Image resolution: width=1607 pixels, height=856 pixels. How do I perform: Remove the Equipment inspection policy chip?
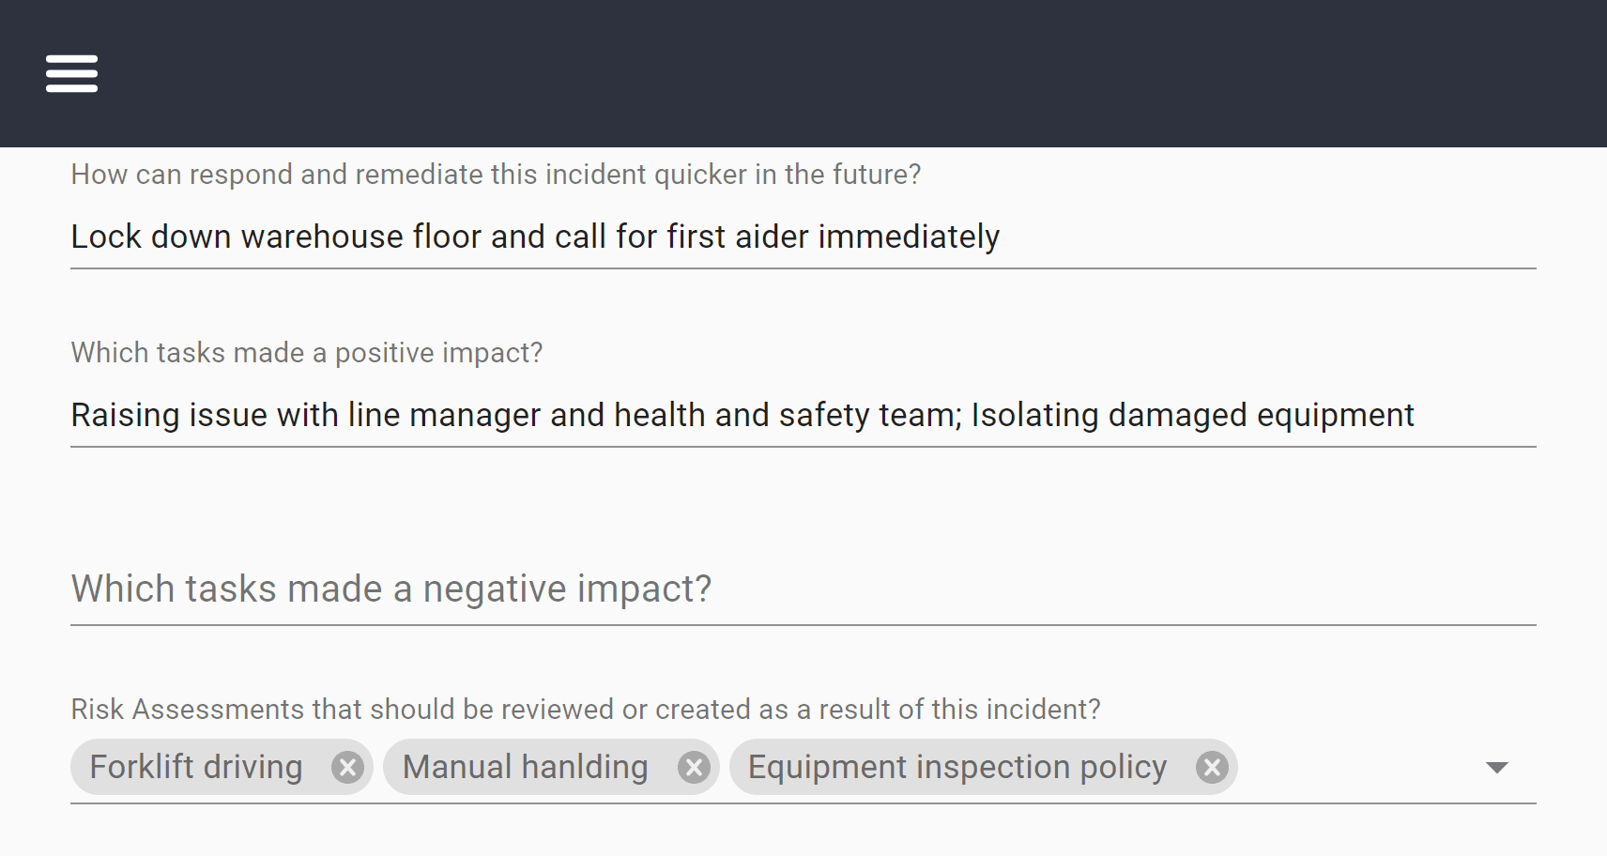click(1212, 768)
